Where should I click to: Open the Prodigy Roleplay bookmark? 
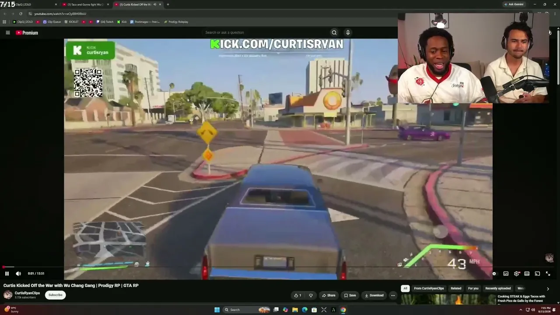(x=176, y=22)
